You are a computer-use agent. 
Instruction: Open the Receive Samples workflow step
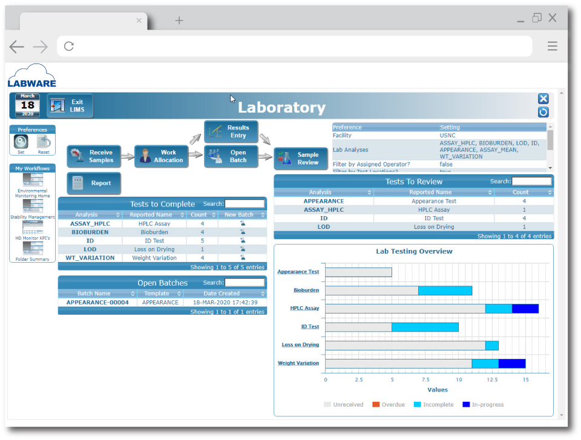pyautogui.click(x=94, y=156)
